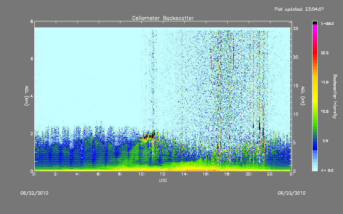Click the '4:' hour x-axis tick label

click(77, 174)
